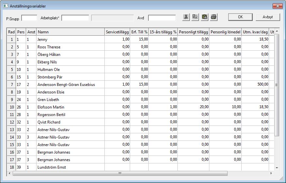Viewport: 286px width, 183px height.
Task: Click the 15-års tillägg % column header
Action: click(x=163, y=32)
